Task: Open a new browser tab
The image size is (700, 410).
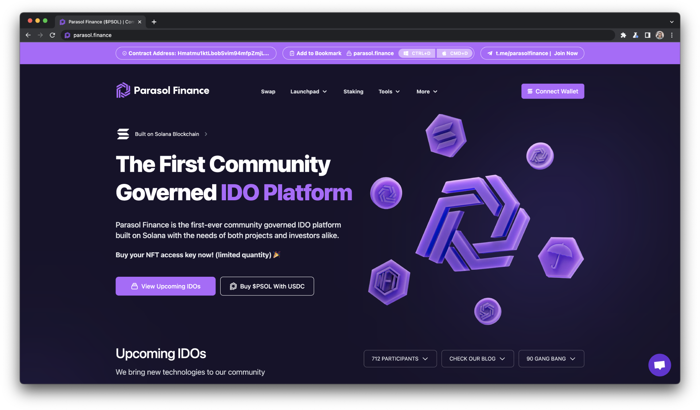Action: pyautogui.click(x=154, y=22)
